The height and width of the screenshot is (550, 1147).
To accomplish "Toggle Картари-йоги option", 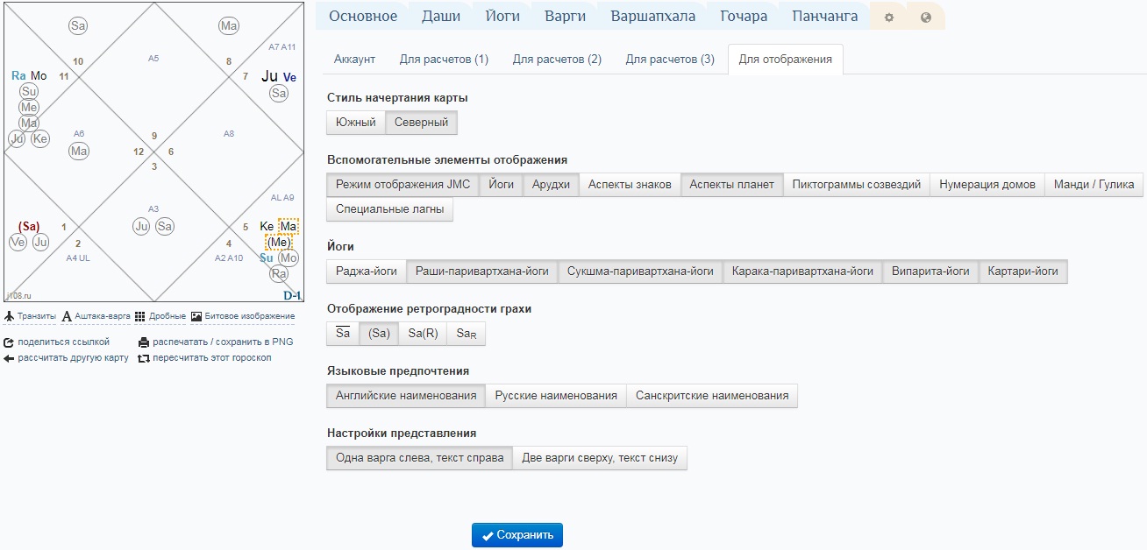I will 1022,271.
